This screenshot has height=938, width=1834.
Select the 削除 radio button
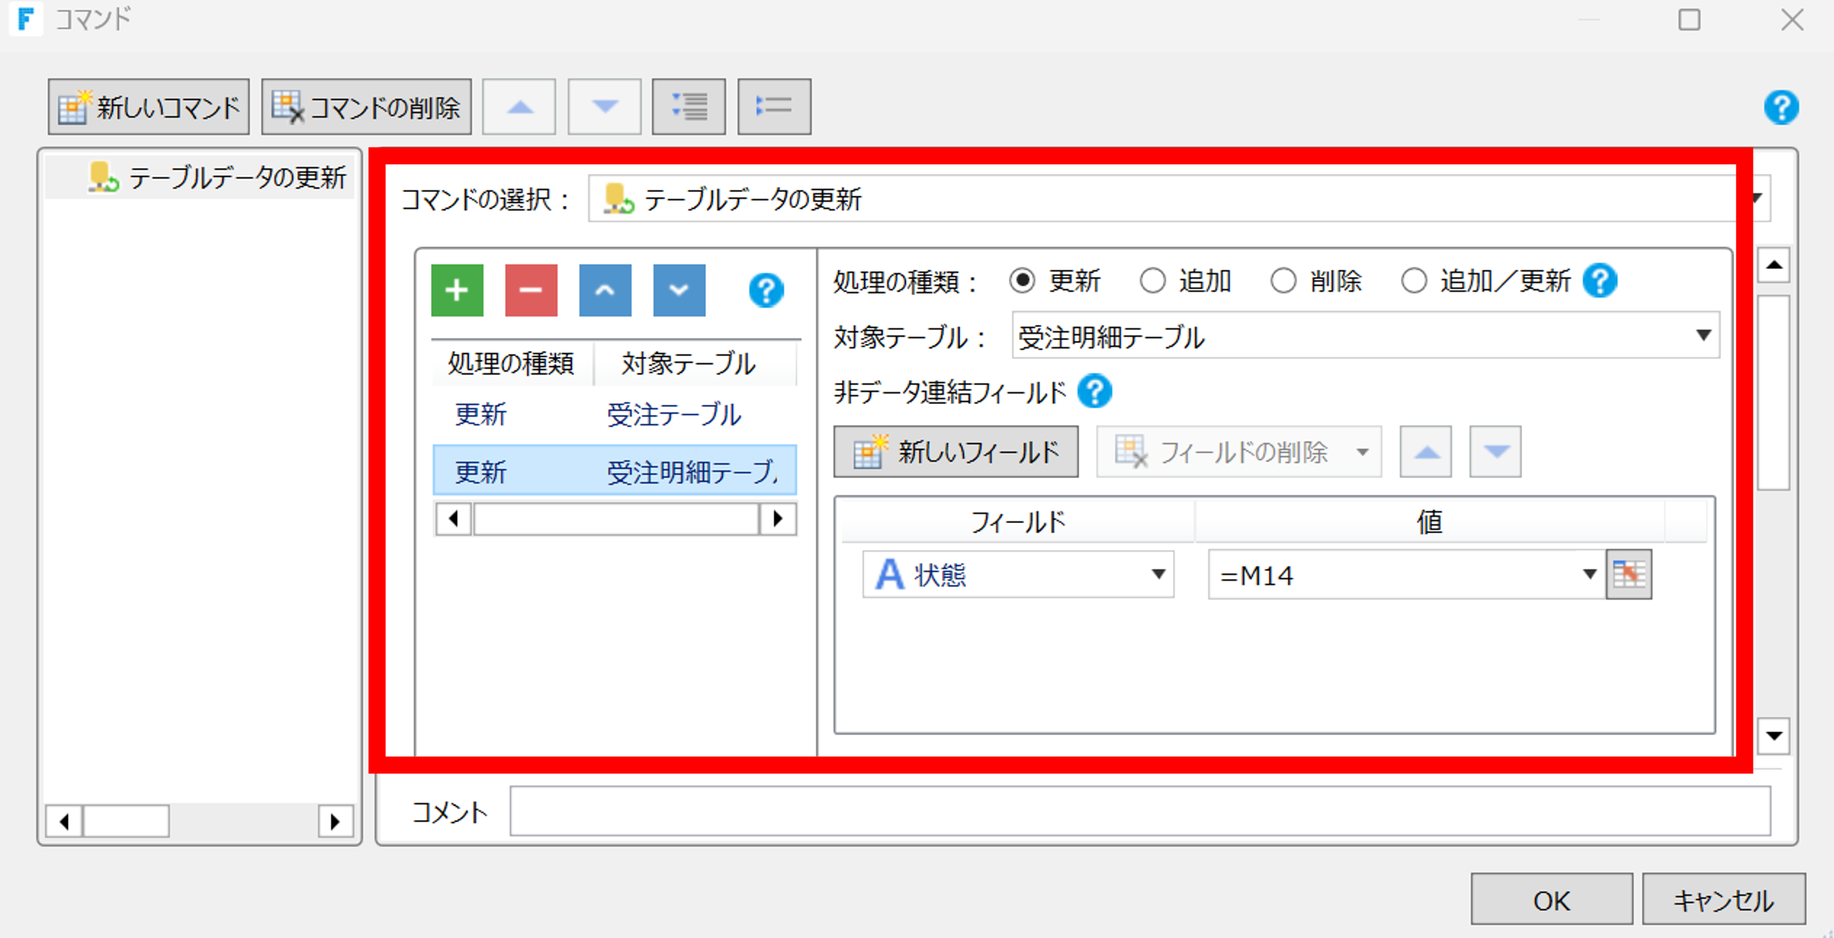1283,281
